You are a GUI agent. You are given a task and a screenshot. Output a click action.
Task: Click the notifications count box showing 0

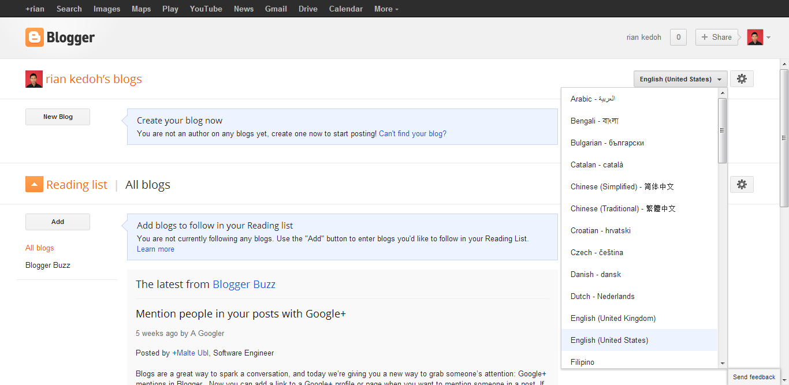(x=678, y=37)
